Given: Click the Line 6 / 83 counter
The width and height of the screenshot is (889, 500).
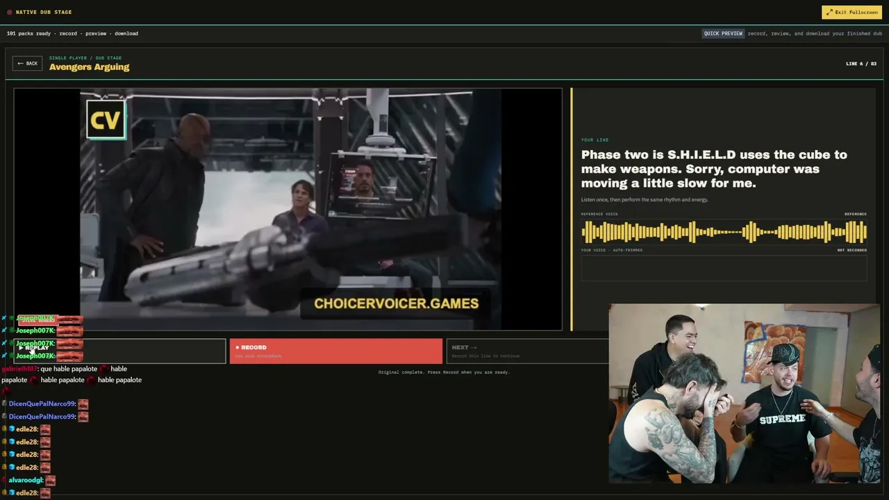Looking at the screenshot, I should (861, 63).
